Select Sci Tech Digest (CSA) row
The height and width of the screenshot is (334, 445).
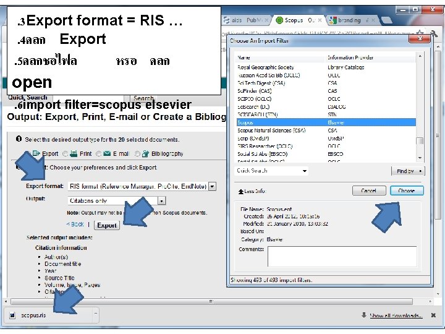point(326,83)
